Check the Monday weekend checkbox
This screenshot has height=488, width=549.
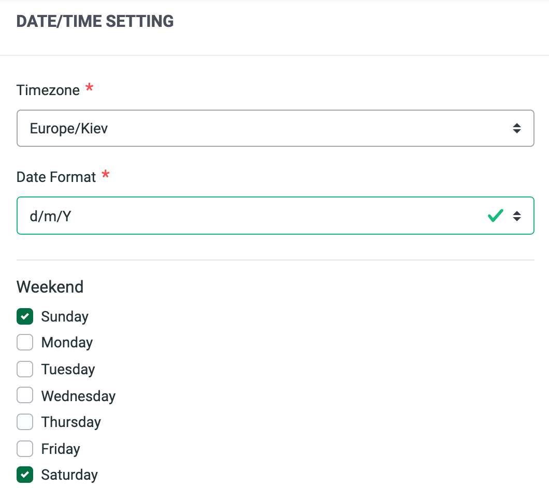25,342
